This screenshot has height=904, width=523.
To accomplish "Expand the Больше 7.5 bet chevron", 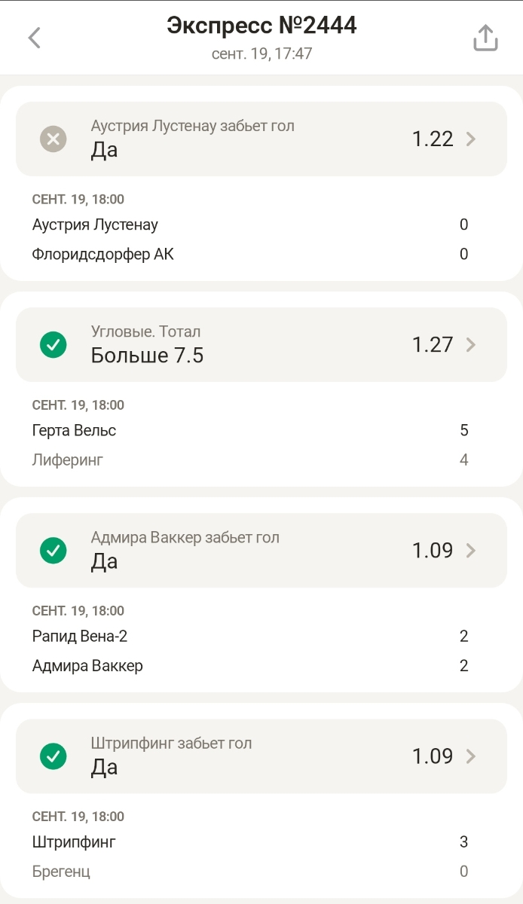I will click(x=471, y=344).
